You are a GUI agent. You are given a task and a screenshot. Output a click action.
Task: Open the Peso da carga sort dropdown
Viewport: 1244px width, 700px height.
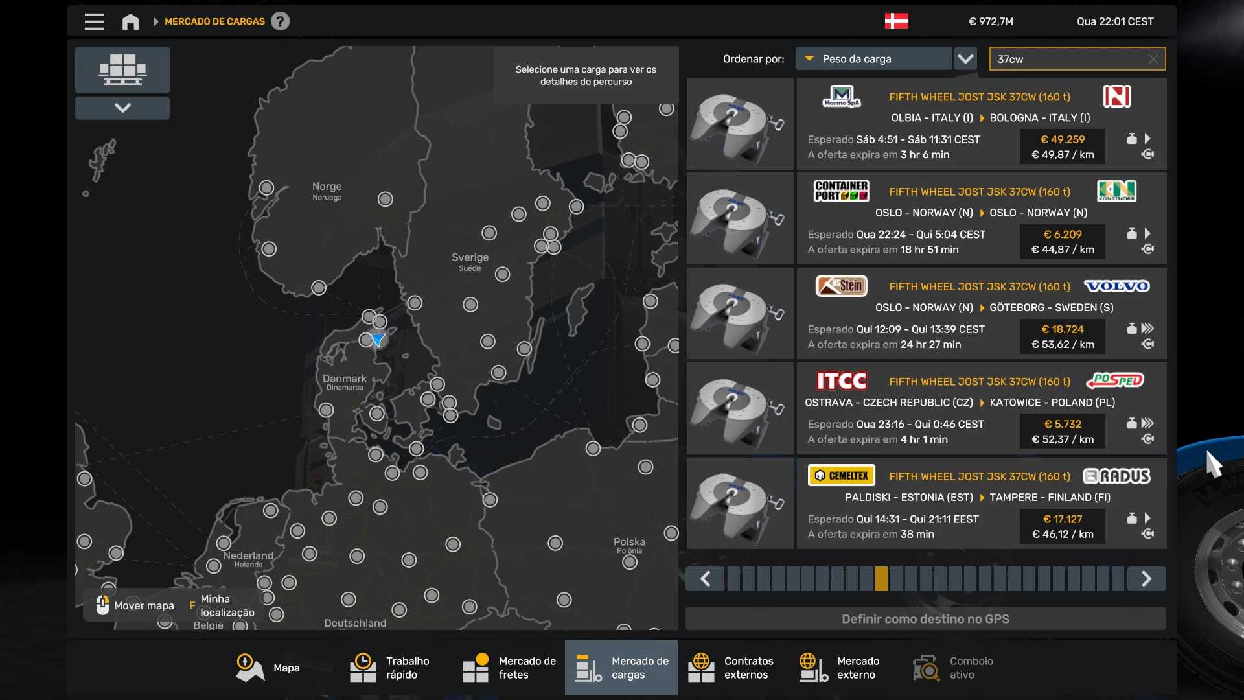click(873, 59)
